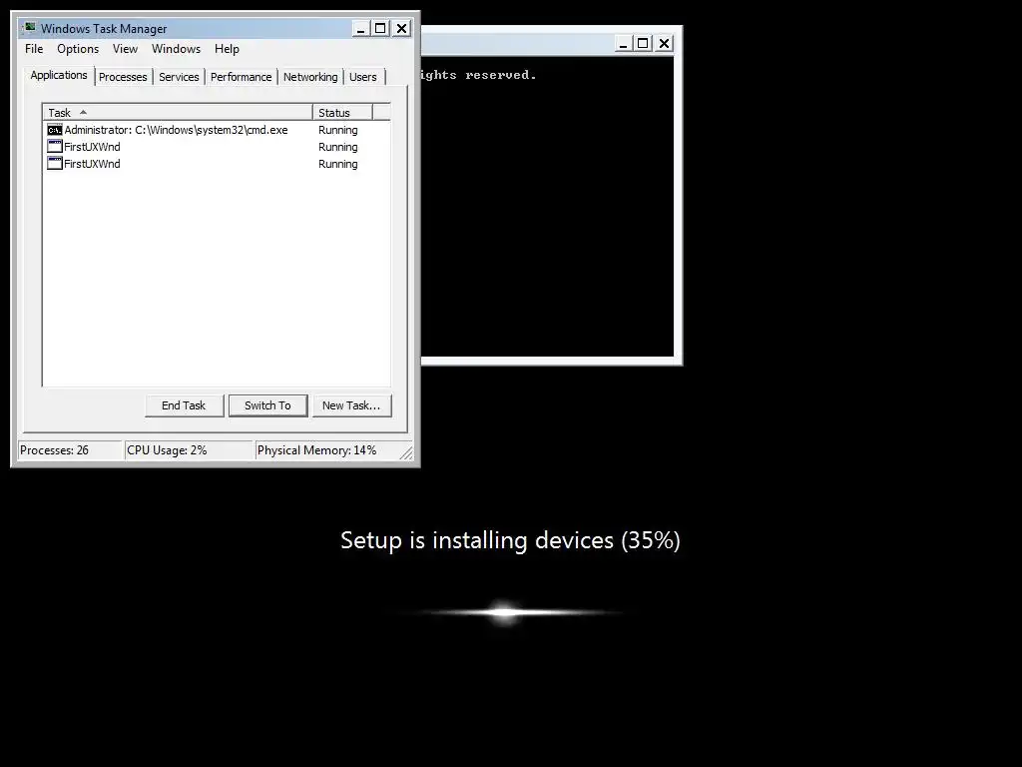Maximize the Windows Task Manager window

[380, 29]
